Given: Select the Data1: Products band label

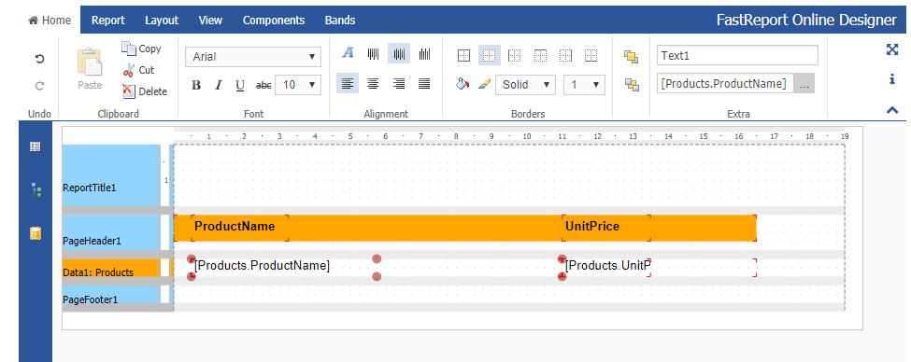Looking at the screenshot, I should pyautogui.click(x=98, y=272).
